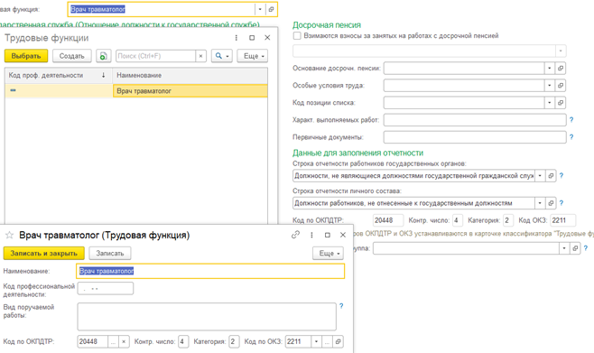
Task: Click the help question mark for Первичные документы
Action: 571,137
